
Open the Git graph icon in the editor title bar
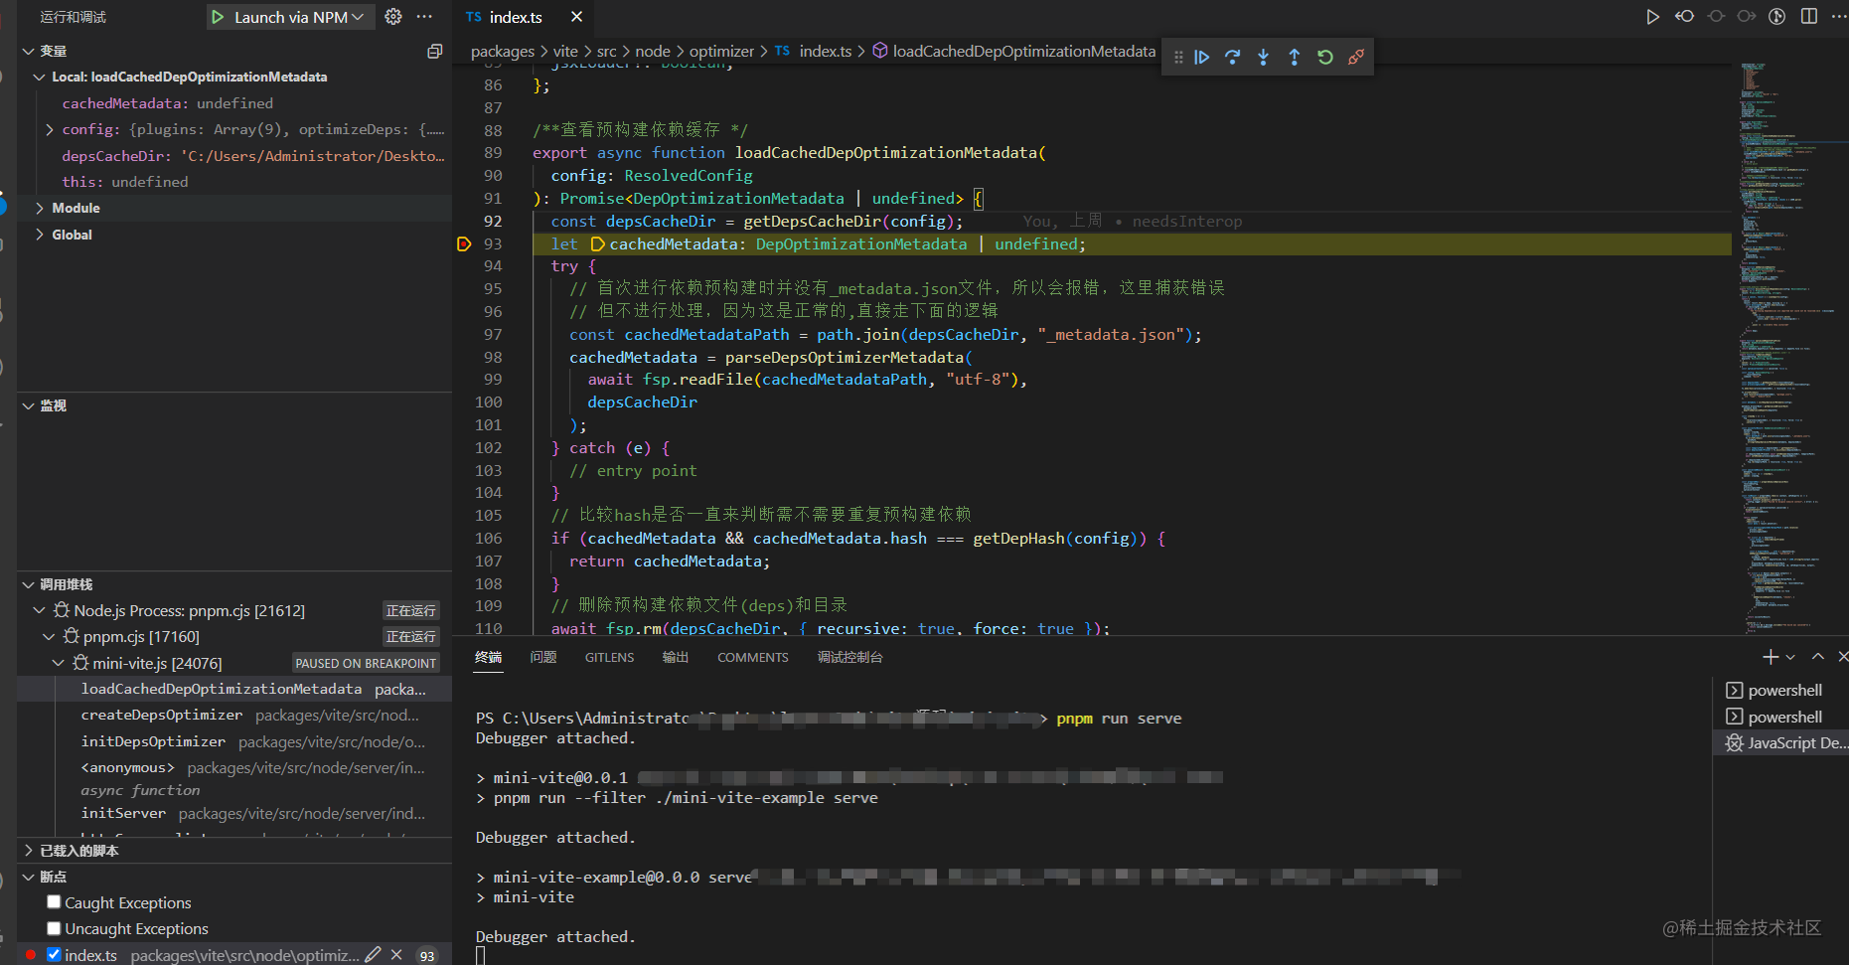1777,17
